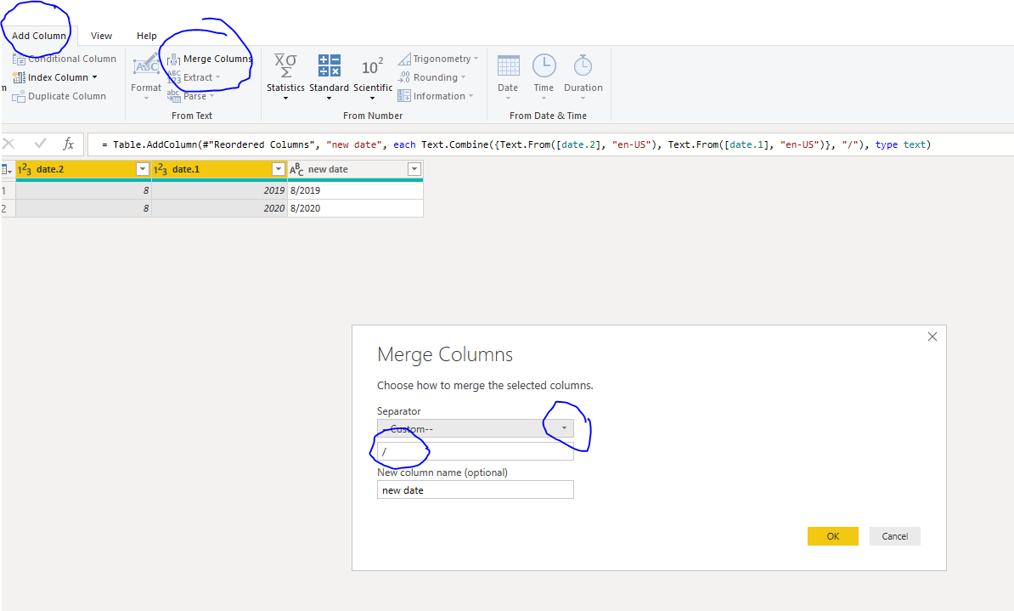Open the date.1 column filter dropdown
Screen dimensions: 1014x611
[x=279, y=169]
